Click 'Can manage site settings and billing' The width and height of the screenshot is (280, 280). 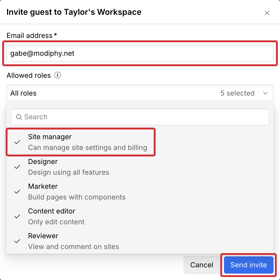[x=87, y=148]
